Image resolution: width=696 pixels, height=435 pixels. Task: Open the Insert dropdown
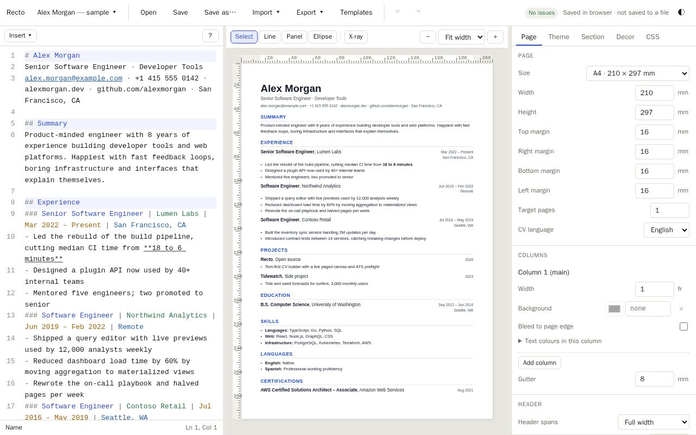pyautogui.click(x=21, y=35)
